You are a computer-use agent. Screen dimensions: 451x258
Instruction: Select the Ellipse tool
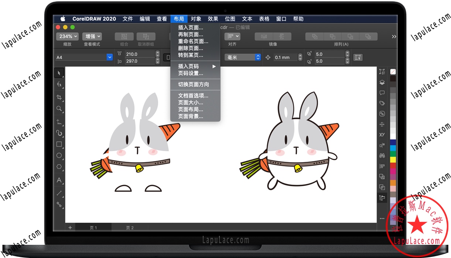pos(59,156)
